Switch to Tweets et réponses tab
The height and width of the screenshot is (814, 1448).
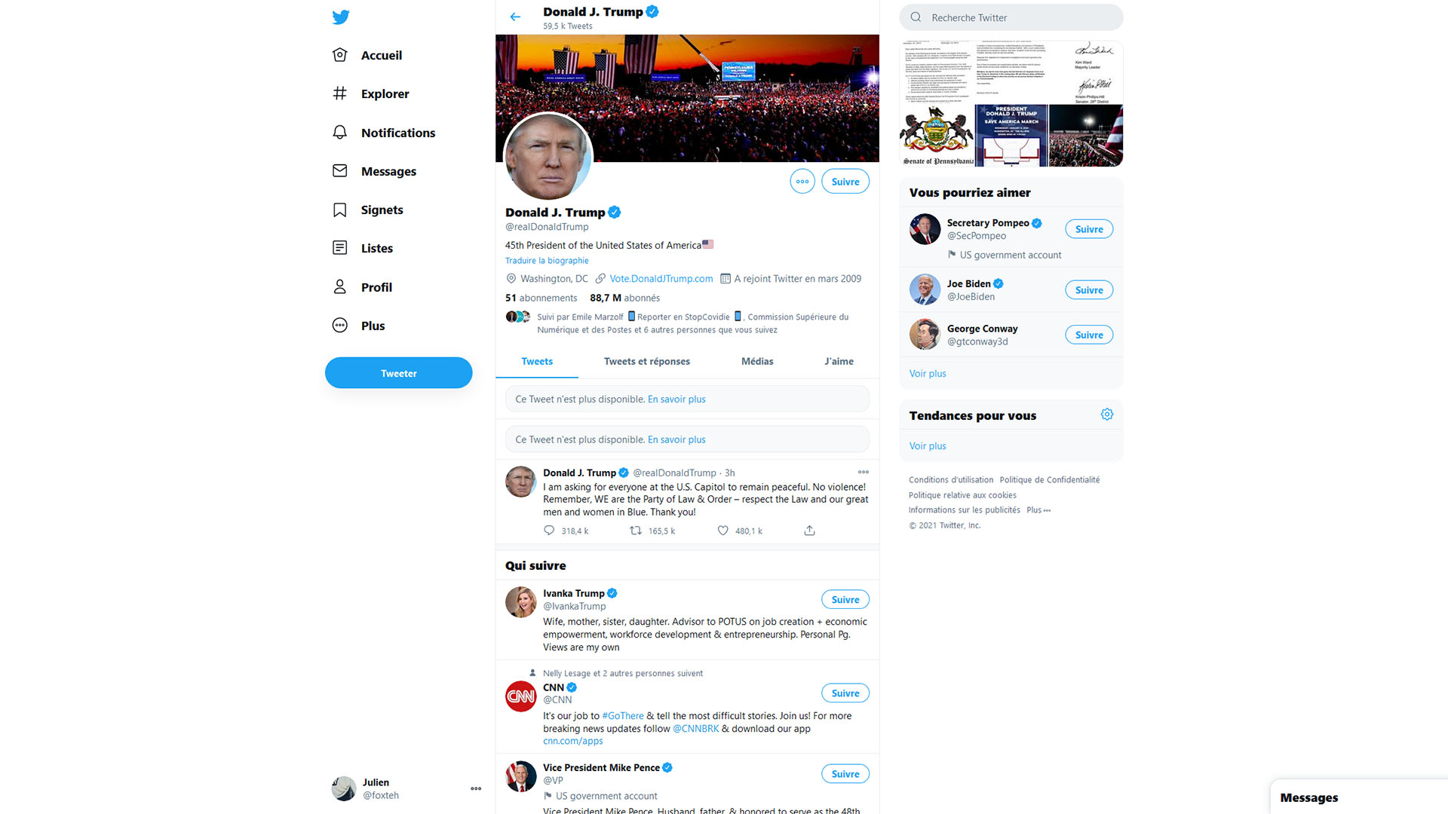pos(647,362)
